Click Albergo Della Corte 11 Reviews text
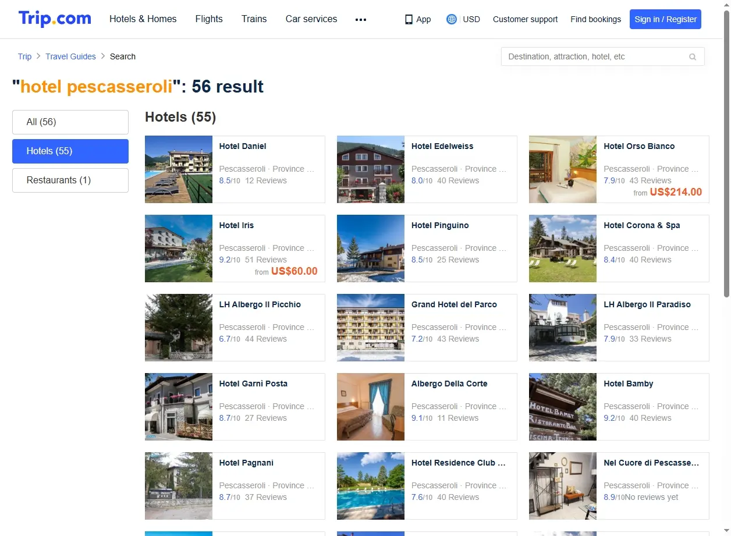The width and height of the screenshot is (731, 536). (x=458, y=418)
